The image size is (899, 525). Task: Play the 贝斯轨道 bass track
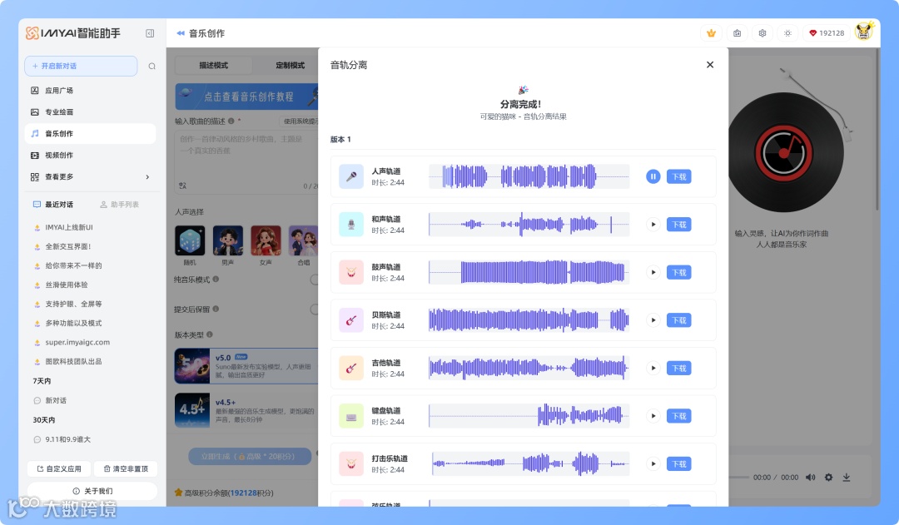[653, 320]
